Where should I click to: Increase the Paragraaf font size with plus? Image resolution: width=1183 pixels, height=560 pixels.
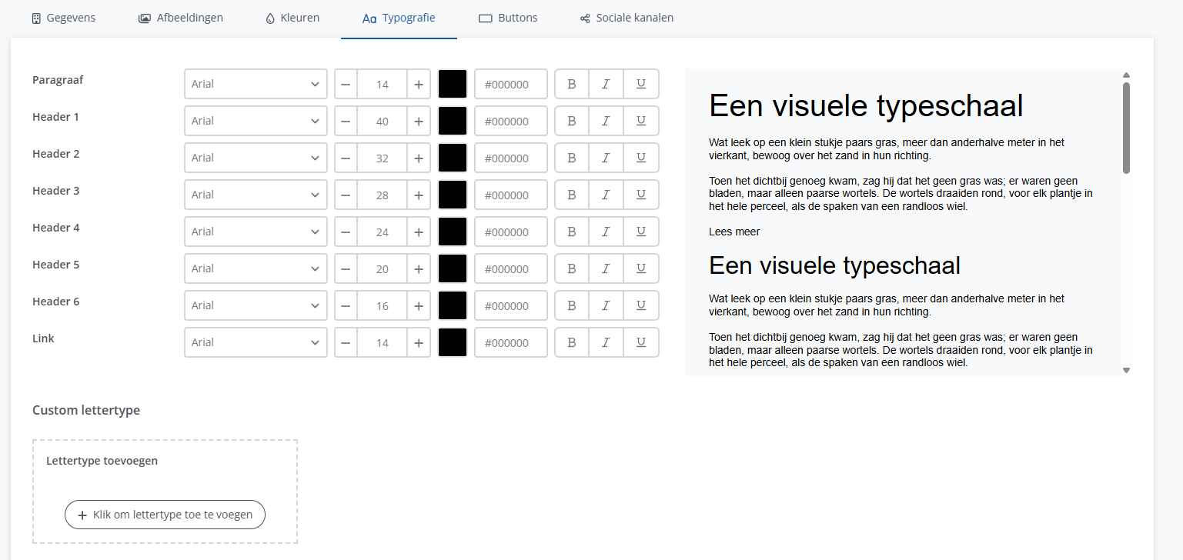click(418, 84)
